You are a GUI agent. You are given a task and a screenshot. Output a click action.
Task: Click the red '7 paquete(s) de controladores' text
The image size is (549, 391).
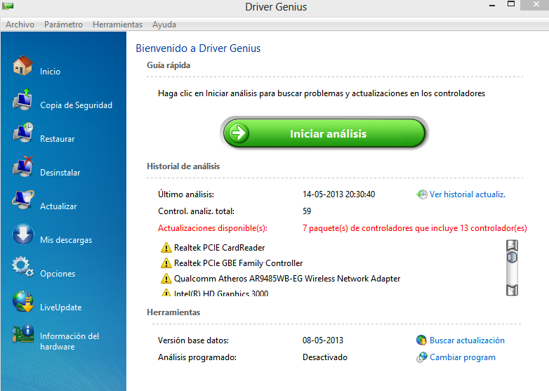coord(414,228)
